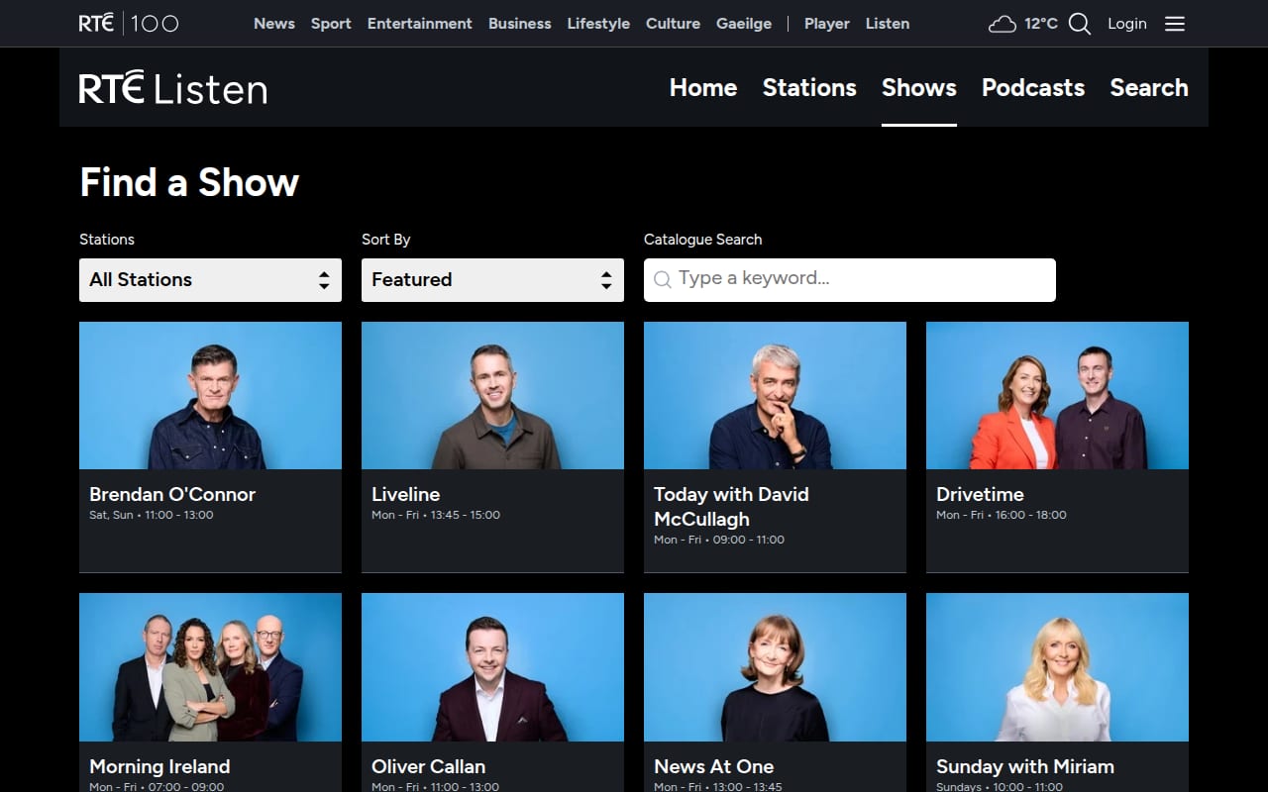Click the Oliver Callan title
Image resolution: width=1268 pixels, height=792 pixels.
pyautogui.click(x=429, y=766)
